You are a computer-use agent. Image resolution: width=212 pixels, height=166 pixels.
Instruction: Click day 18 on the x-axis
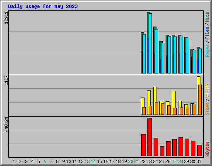click(118, 161)
